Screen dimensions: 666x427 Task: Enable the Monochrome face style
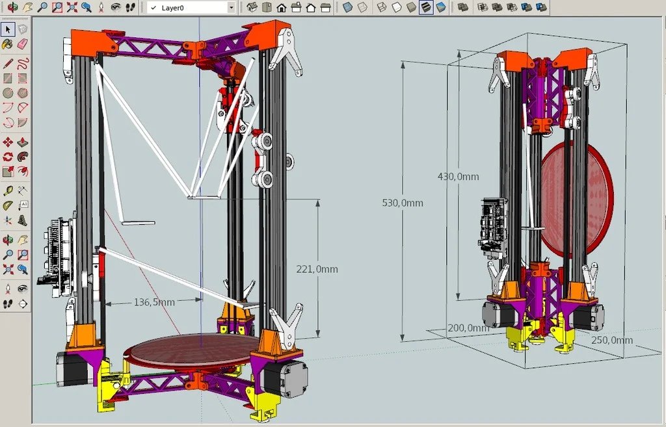440,7
